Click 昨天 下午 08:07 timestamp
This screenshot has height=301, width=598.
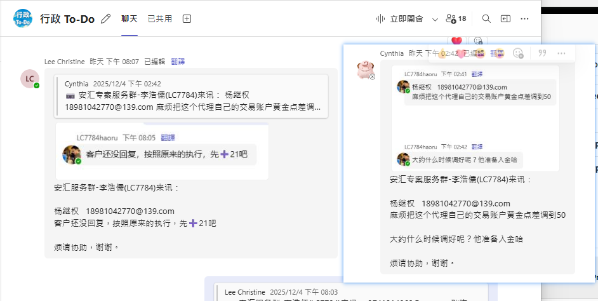pos(114,62)
